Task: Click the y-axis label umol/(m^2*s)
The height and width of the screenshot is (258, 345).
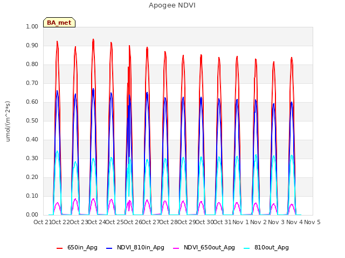Action: pos(8,121)
